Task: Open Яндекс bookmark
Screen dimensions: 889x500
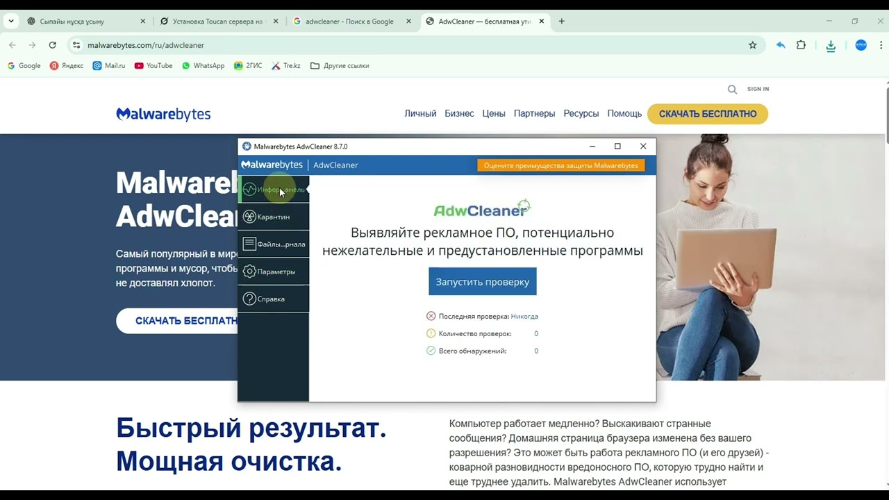Action: [x=67, y=66]
